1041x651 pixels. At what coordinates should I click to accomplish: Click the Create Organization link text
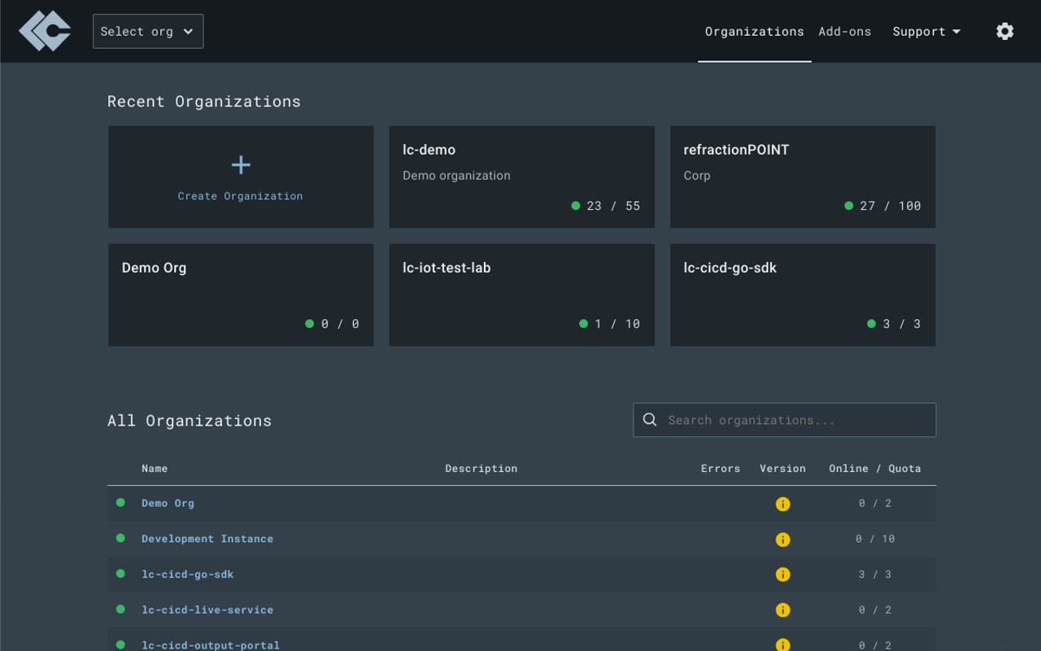coord(241,196)
